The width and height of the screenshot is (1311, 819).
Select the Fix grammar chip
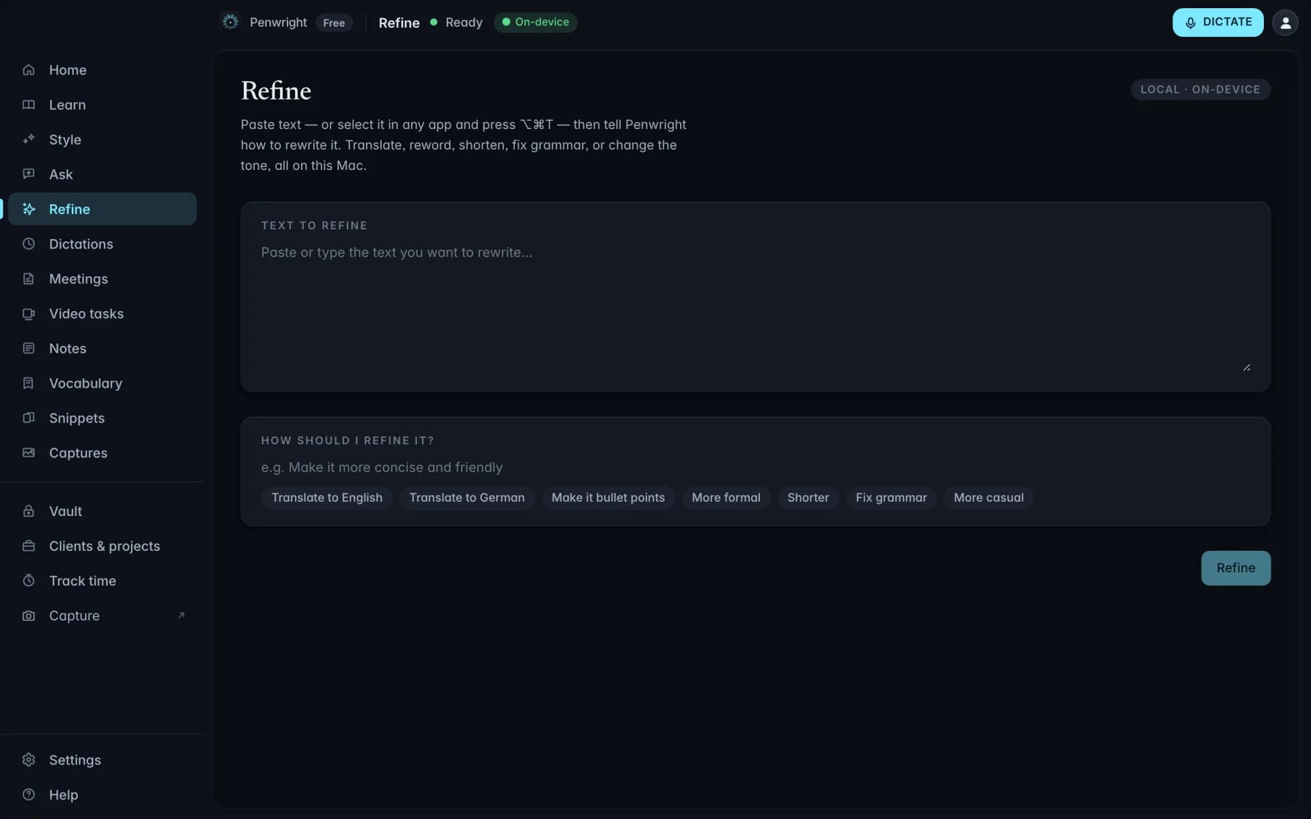[x=891, y=498]
